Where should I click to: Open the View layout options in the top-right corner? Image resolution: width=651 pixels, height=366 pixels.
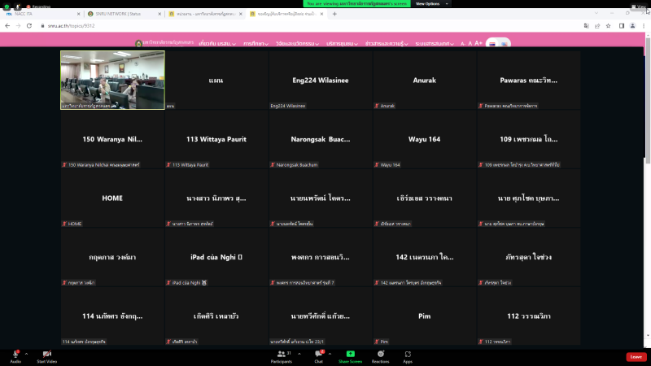[641, 8]
